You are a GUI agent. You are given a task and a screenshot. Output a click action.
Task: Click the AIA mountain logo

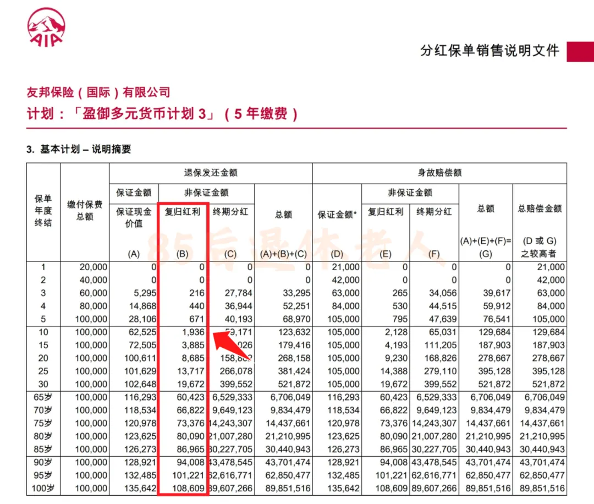[46, 28]
